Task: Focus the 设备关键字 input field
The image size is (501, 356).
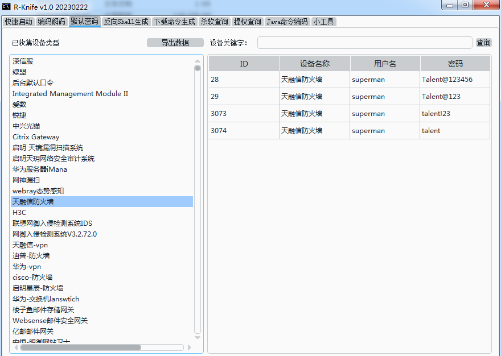Action: click(x=364, y=43)
